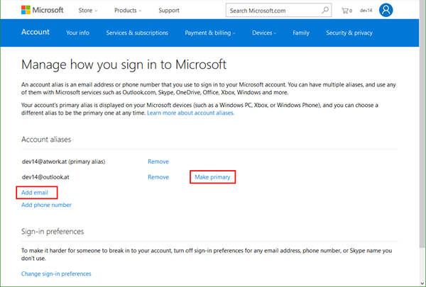Click the Microsoft logo
This screenshot has width=426, height=287.
point(42,11)
